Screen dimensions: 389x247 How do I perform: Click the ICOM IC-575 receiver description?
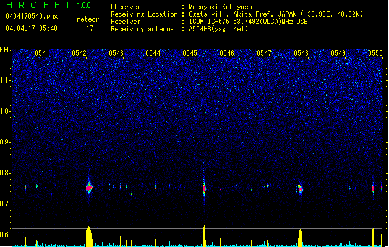click(248, 22)
